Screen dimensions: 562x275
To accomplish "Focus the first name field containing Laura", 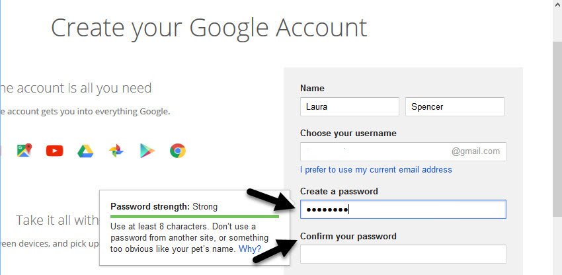I will coord(349,106).
